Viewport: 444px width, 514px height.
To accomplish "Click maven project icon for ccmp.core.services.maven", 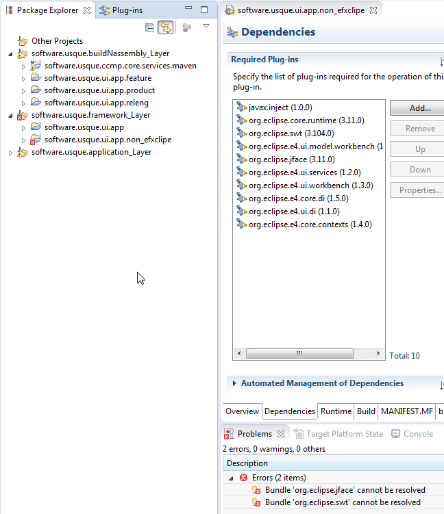I will (36, 66).
